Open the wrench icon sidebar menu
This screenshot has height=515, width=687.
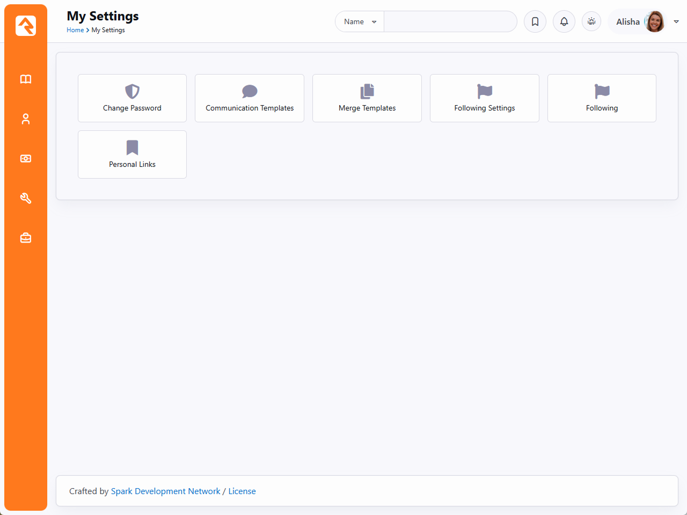tap(26, 198)
